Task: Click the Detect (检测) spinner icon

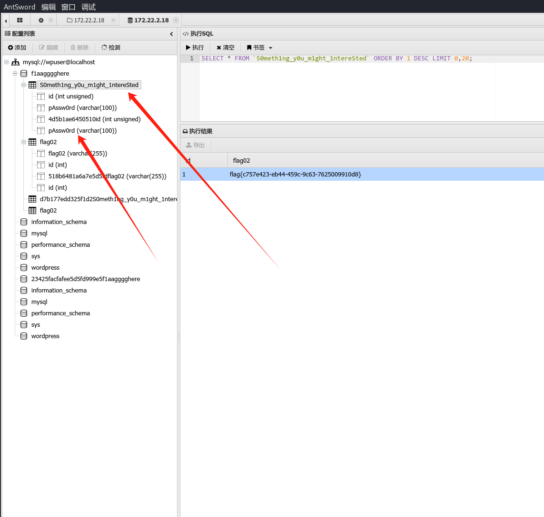Action: [104, 48]
